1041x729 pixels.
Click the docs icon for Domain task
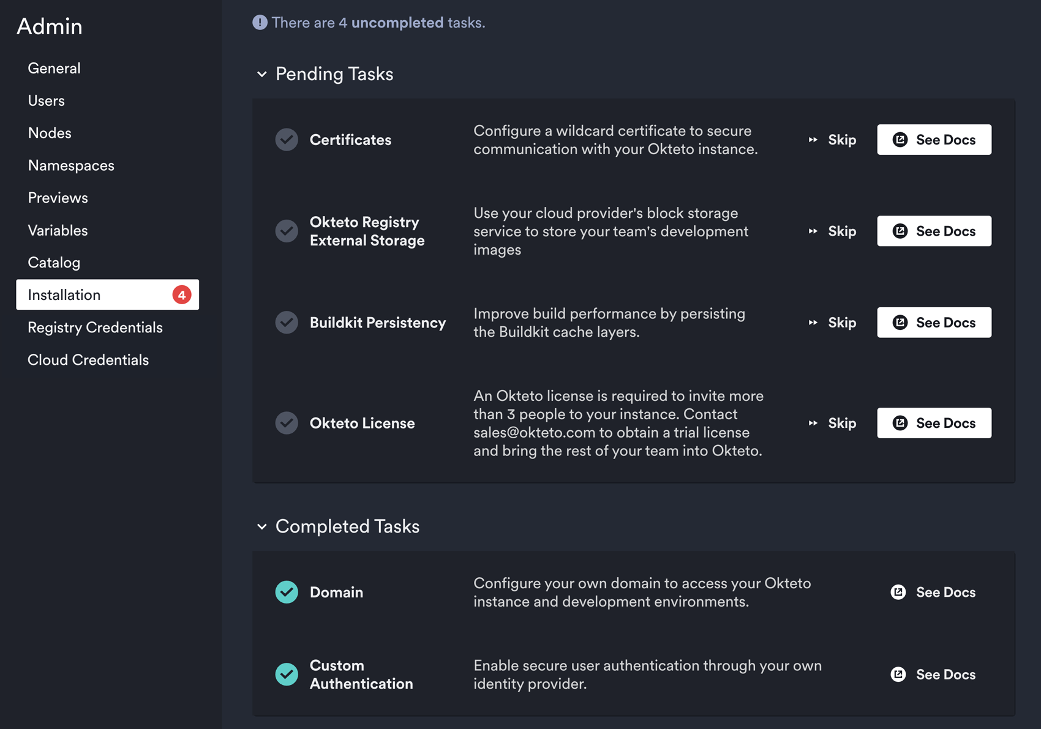[898, 592]
